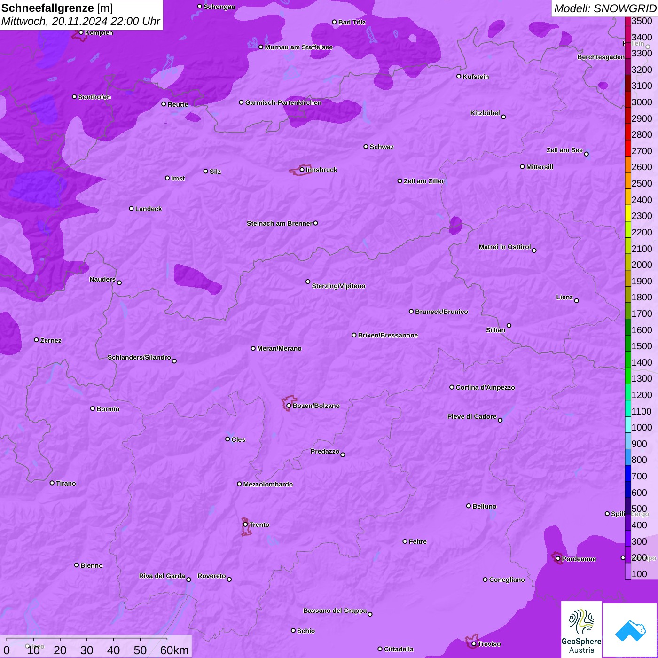Click the Predazzo label
The height and width of the screenshot is (658, 658).
coord(325,451)
